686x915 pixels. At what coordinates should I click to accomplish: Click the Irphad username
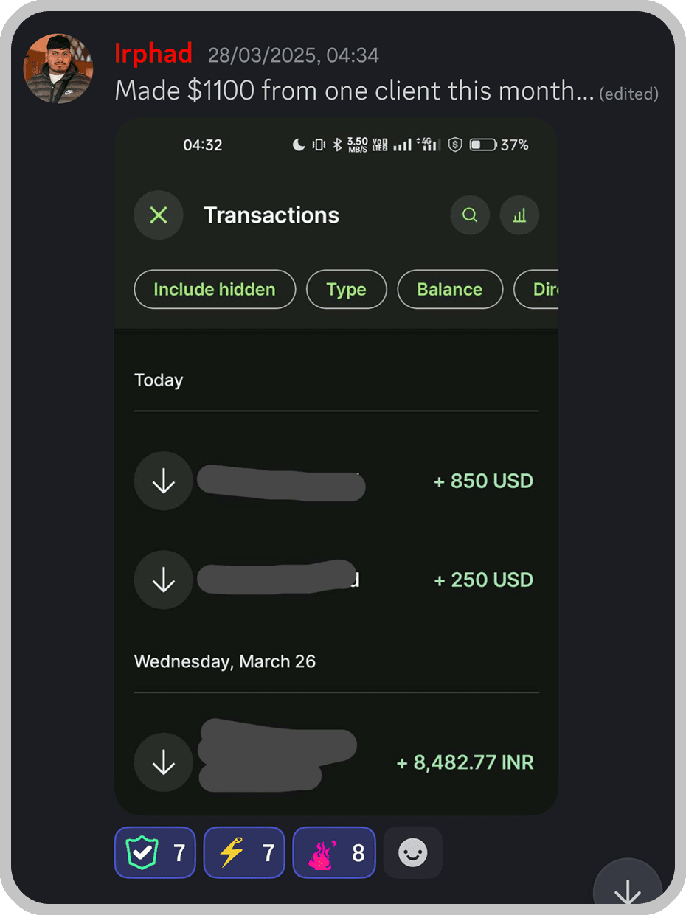point(153,53)
